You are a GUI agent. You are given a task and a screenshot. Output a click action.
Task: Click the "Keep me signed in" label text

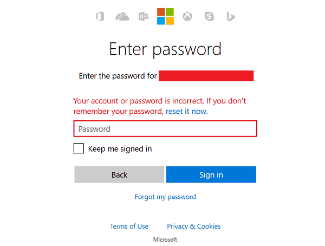pos(120,149)
